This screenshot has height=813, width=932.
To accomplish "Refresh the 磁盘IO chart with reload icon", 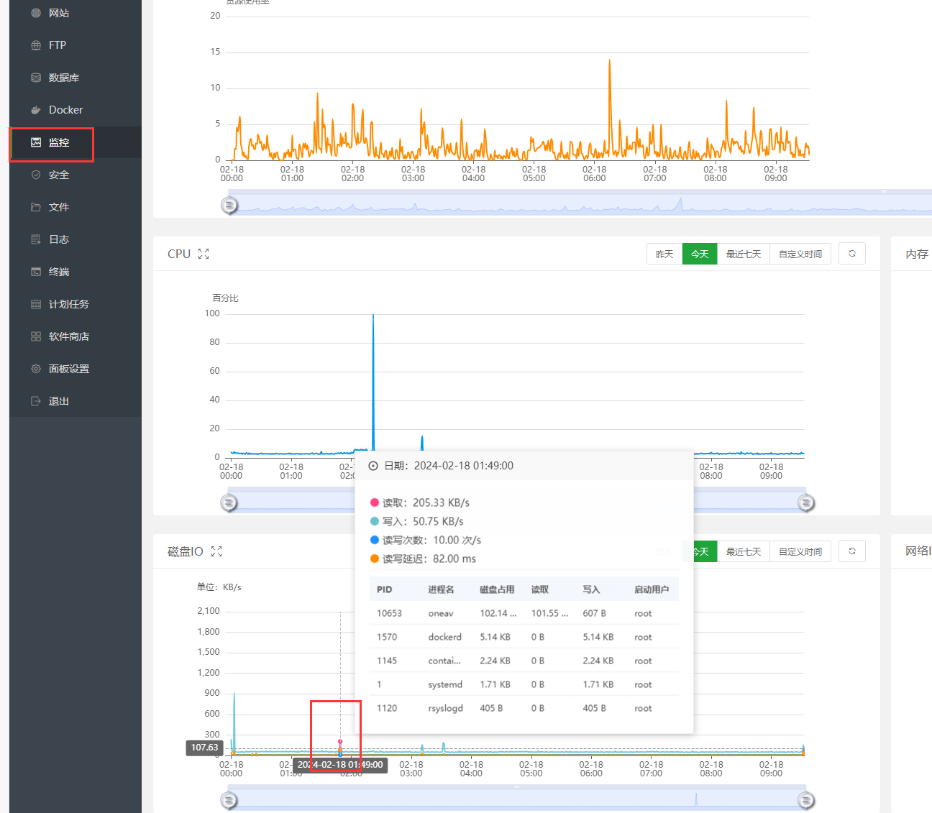I will pyautogui.click(x=852, y=551).
